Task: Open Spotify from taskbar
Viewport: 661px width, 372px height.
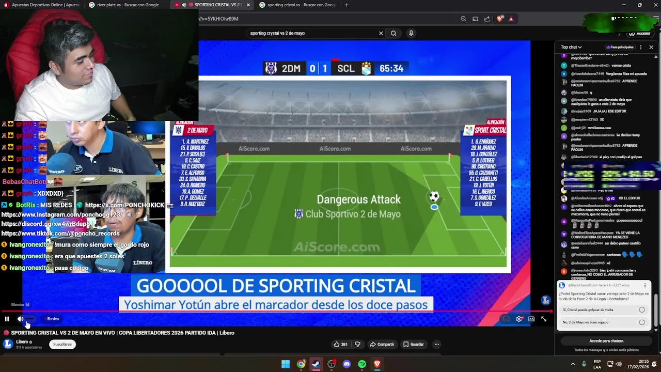Action: click(x=362, y=364)
